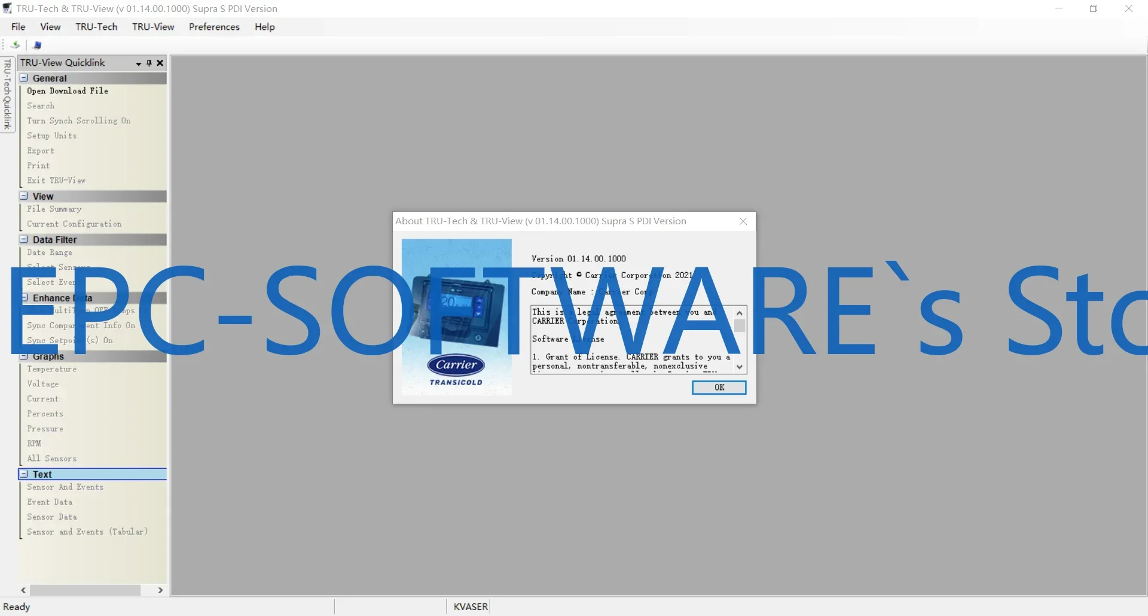Pin the TRU-View Quicklink panel
The width and height of the screenshot is (1148, 616).
pyautogui.click(x=149, y=63)
